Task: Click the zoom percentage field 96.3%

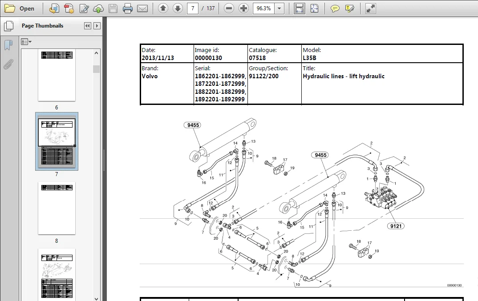Action: (263, 8)
